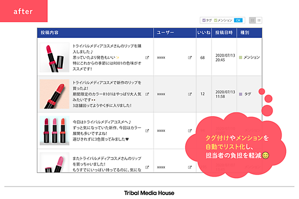Open user link in the 68 likes row

pos(190,58)
